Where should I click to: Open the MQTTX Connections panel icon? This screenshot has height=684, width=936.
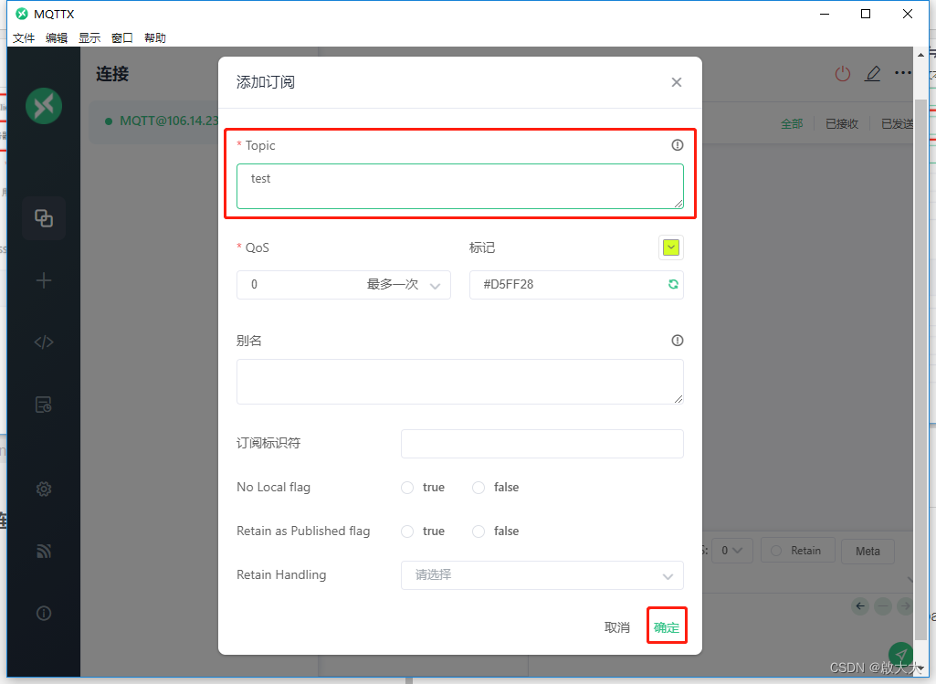pyautogui.click(x=43, y=218)
